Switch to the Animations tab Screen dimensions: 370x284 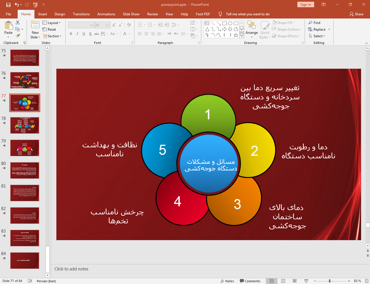click(x=106, y=14)
